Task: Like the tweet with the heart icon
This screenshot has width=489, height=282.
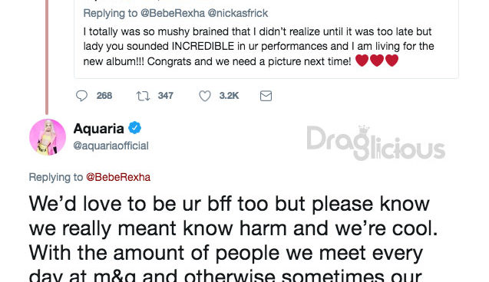Action: coord(205,96)
